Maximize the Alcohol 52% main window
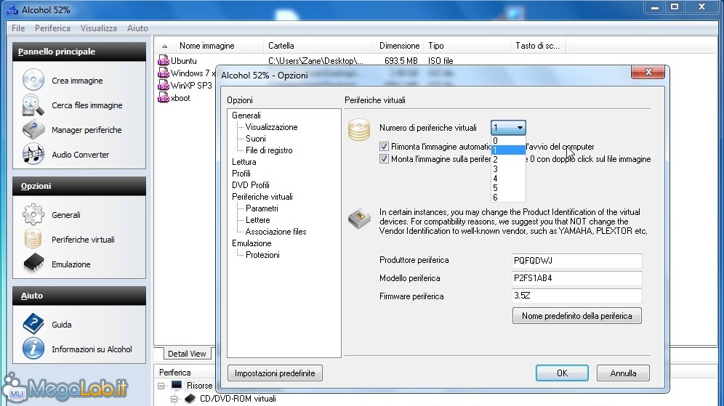724x406 pixels. pyautogui.click(x=675, y=7)
